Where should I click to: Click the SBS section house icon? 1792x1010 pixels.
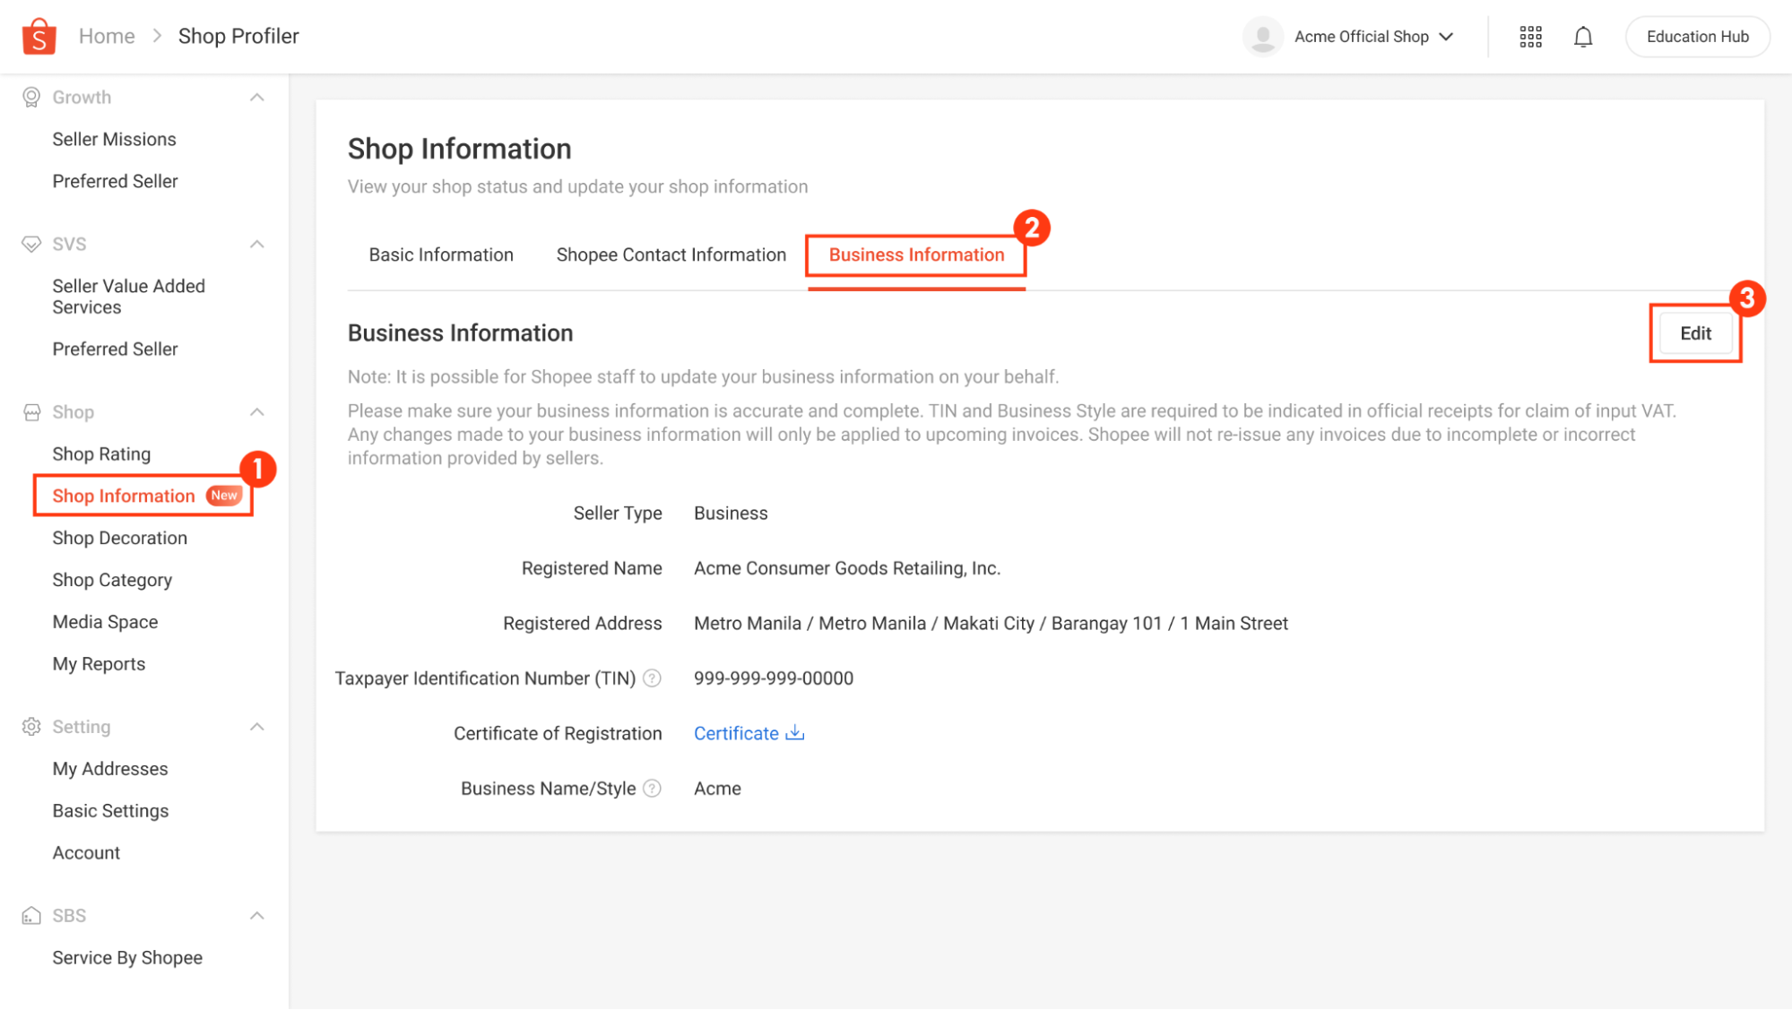point(31,915)
